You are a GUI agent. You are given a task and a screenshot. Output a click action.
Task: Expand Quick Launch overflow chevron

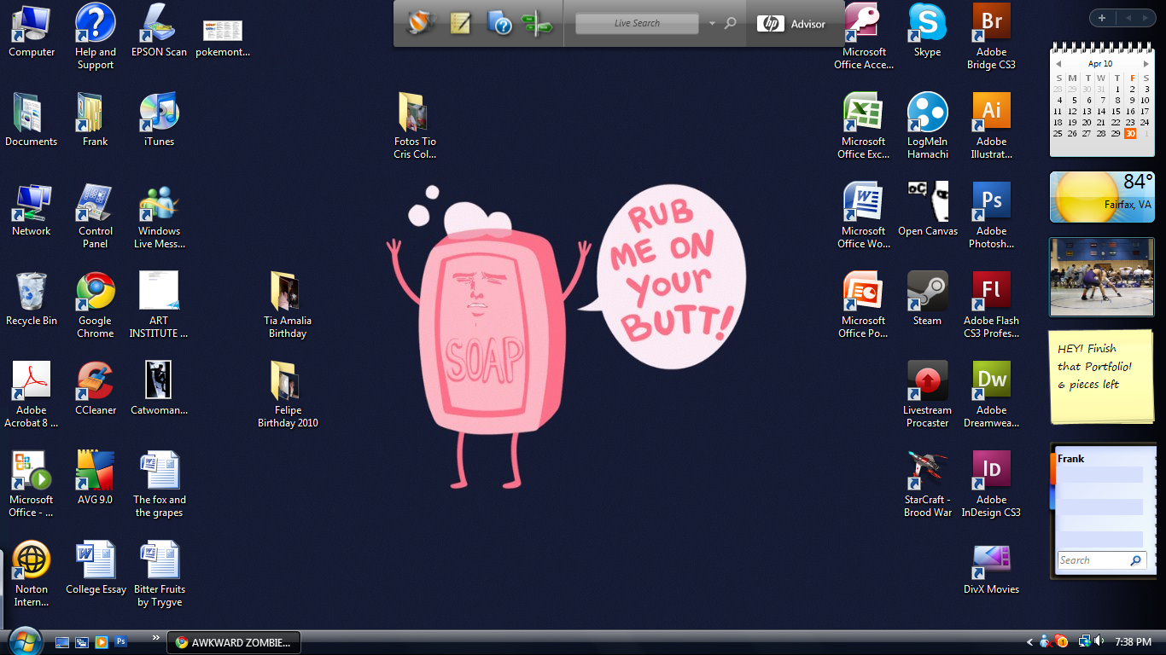(155, 637)
